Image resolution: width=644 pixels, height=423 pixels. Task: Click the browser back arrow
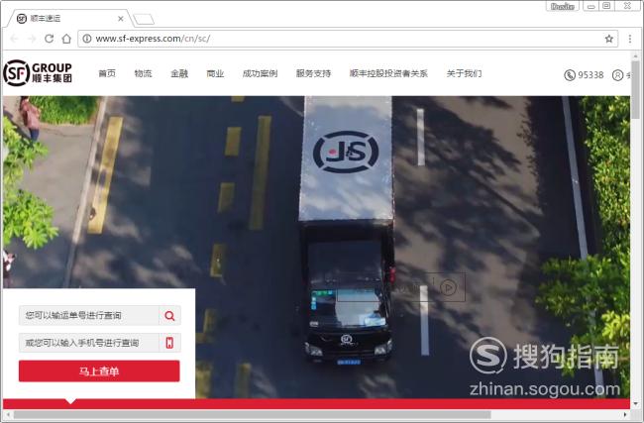pyautogui.click(x=15, y=39)
